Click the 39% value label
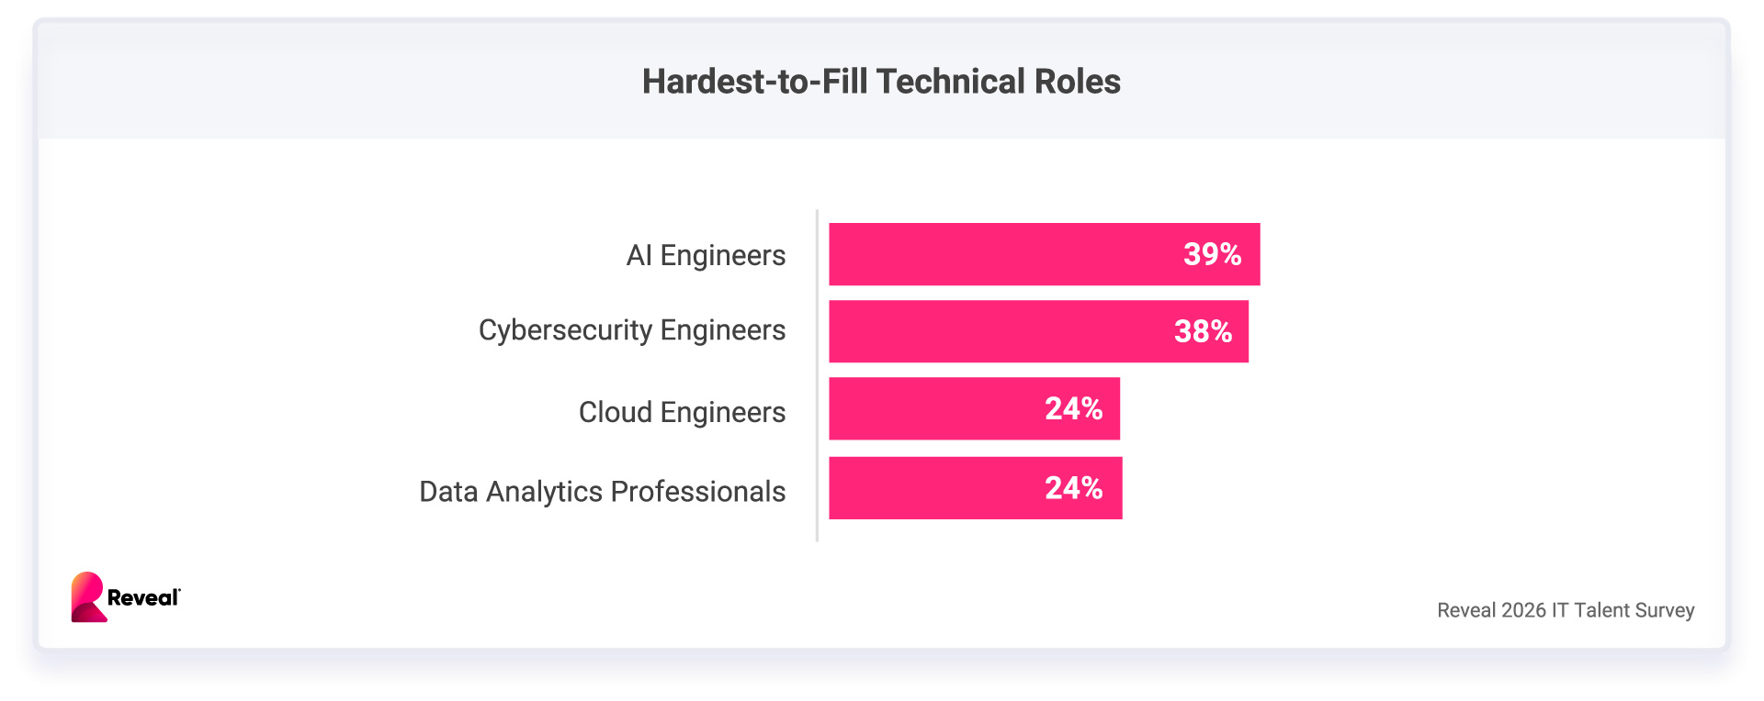The image size is (1764, 701). tap(1212, 254)
